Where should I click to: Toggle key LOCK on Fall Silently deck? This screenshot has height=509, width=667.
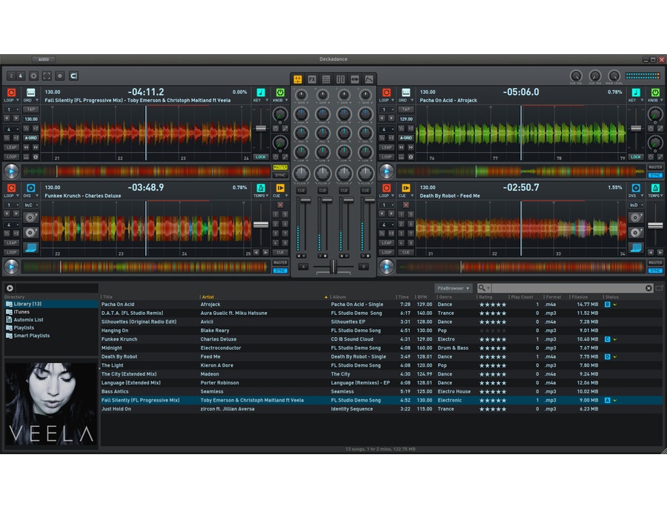point(260,157)
